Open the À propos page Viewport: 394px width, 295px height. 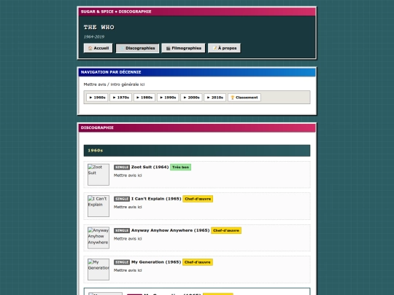(x=224, y=48)
